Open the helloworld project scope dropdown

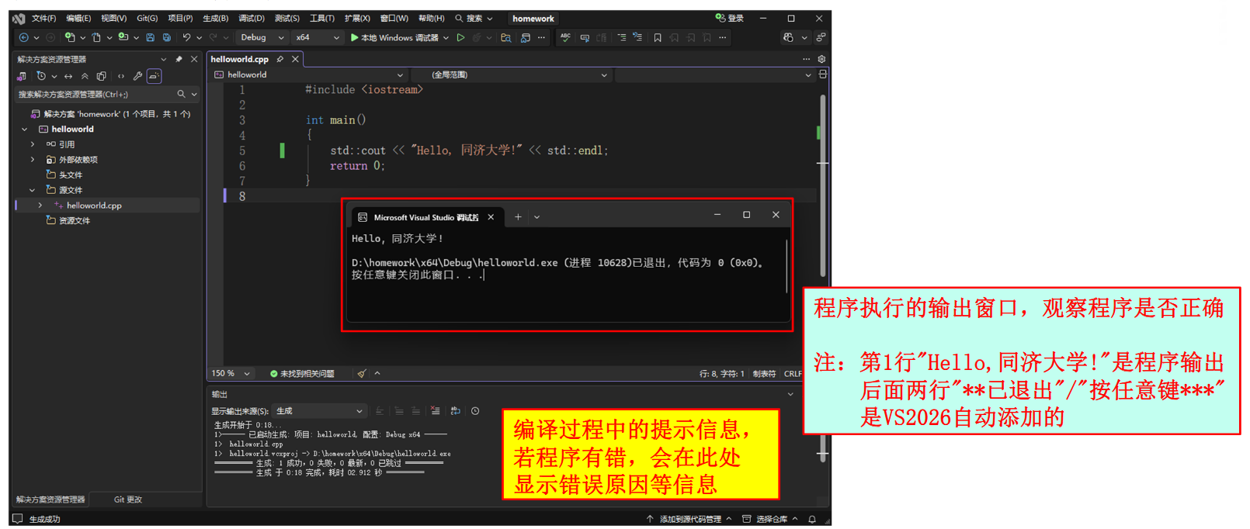click(x=309, y=74)
